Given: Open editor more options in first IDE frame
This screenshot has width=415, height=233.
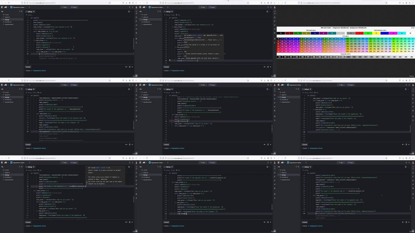Looking at the screenshot, I should 132,11.
